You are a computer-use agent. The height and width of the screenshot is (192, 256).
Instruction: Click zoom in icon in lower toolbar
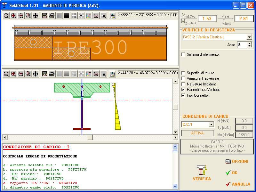coord(13,74)
